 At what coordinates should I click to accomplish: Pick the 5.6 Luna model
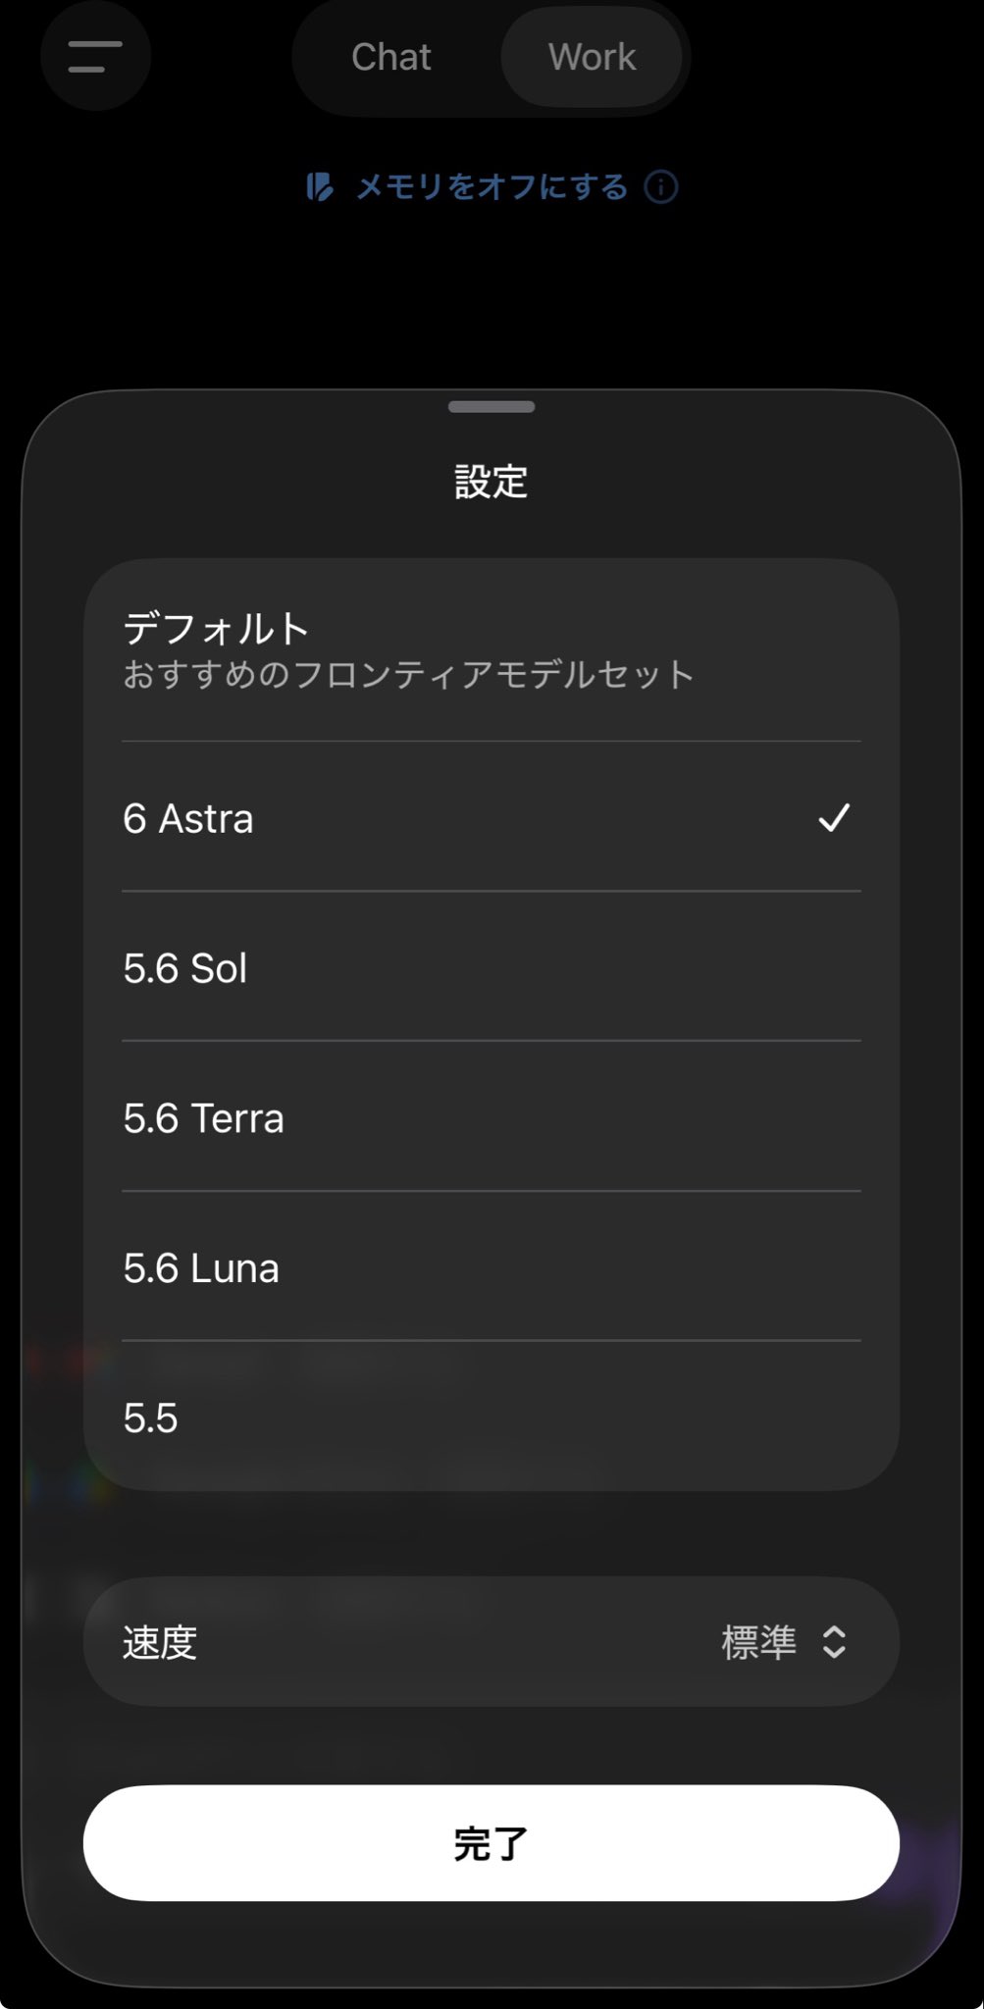[x=492, y=1267]
